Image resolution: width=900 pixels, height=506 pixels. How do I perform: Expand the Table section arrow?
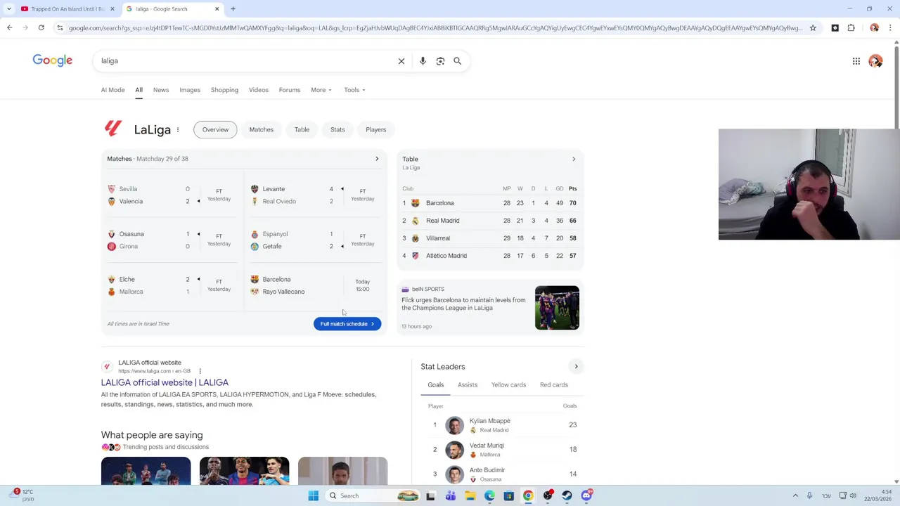click(574, 159)
